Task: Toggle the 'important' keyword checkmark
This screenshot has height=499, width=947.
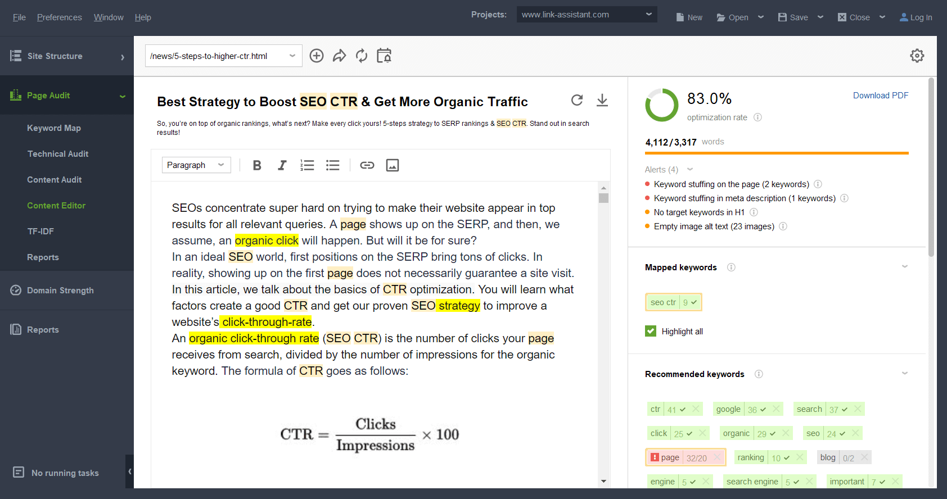Action: coord(882,482)
